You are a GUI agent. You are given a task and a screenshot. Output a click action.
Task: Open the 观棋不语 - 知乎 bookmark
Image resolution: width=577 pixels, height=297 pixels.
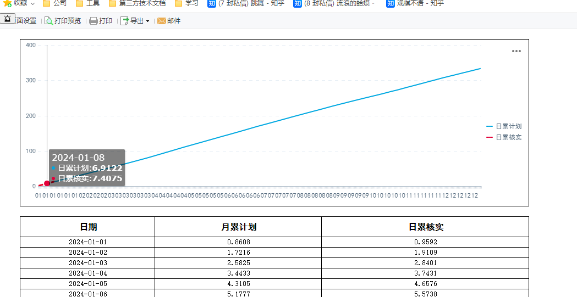point(415,3)
